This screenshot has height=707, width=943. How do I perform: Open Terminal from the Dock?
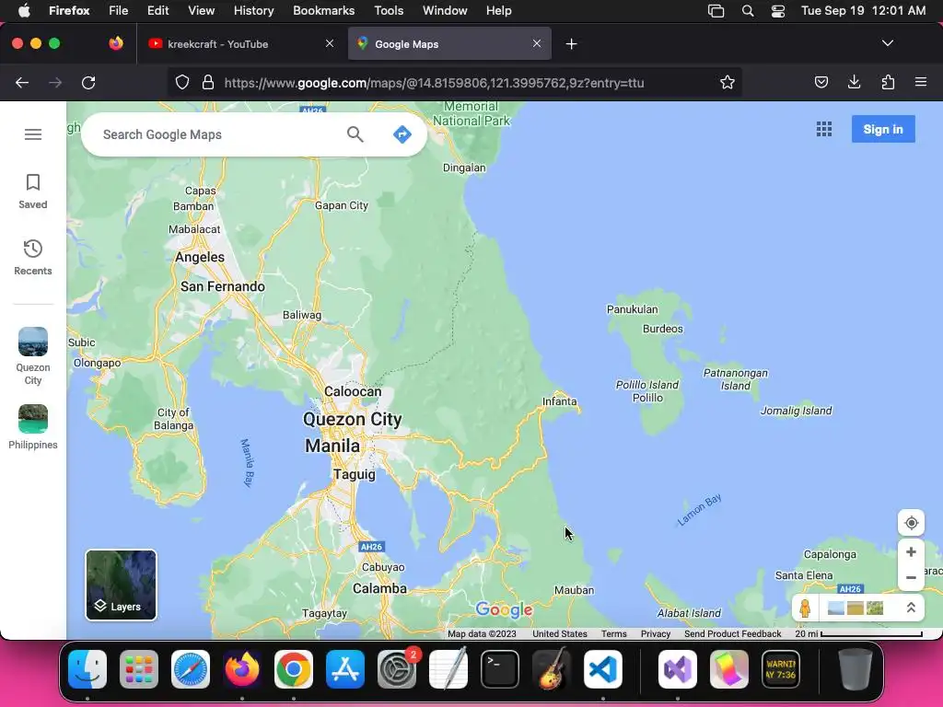500,669
